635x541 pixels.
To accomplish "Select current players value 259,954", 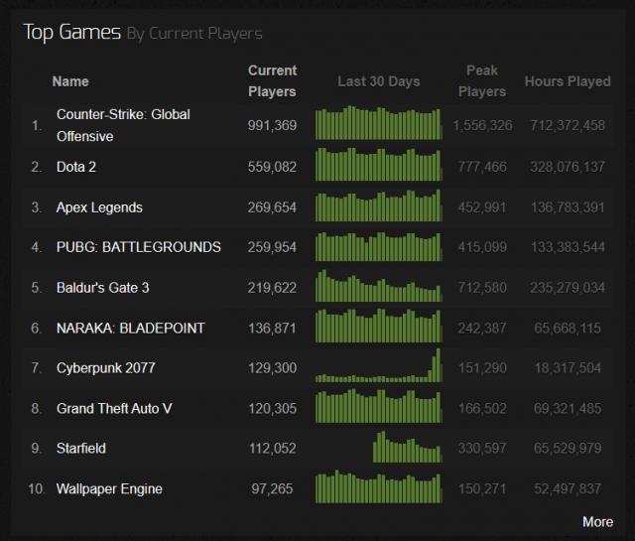I will tap(272, 247).
